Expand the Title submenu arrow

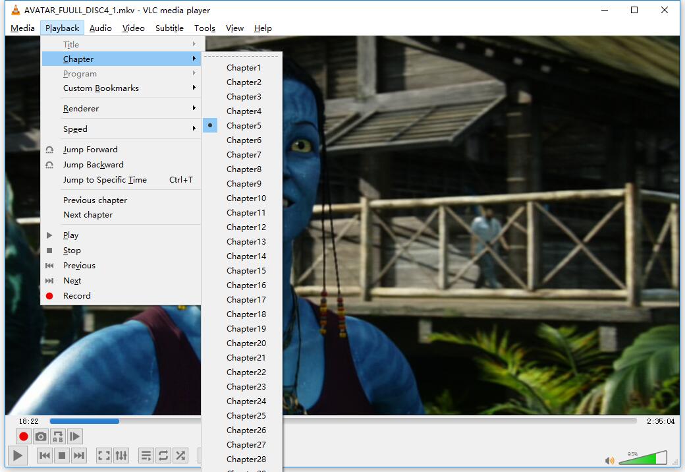pyautogui.click(x=194, y=44)
